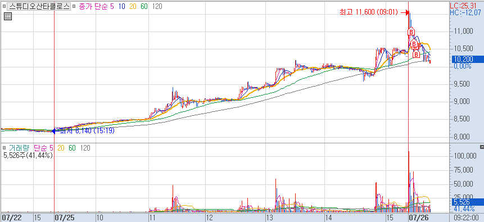The height and width of the screenshot is (222, 484).
Task: Toggle the square marker before 거래량
Action: point(4,148)
